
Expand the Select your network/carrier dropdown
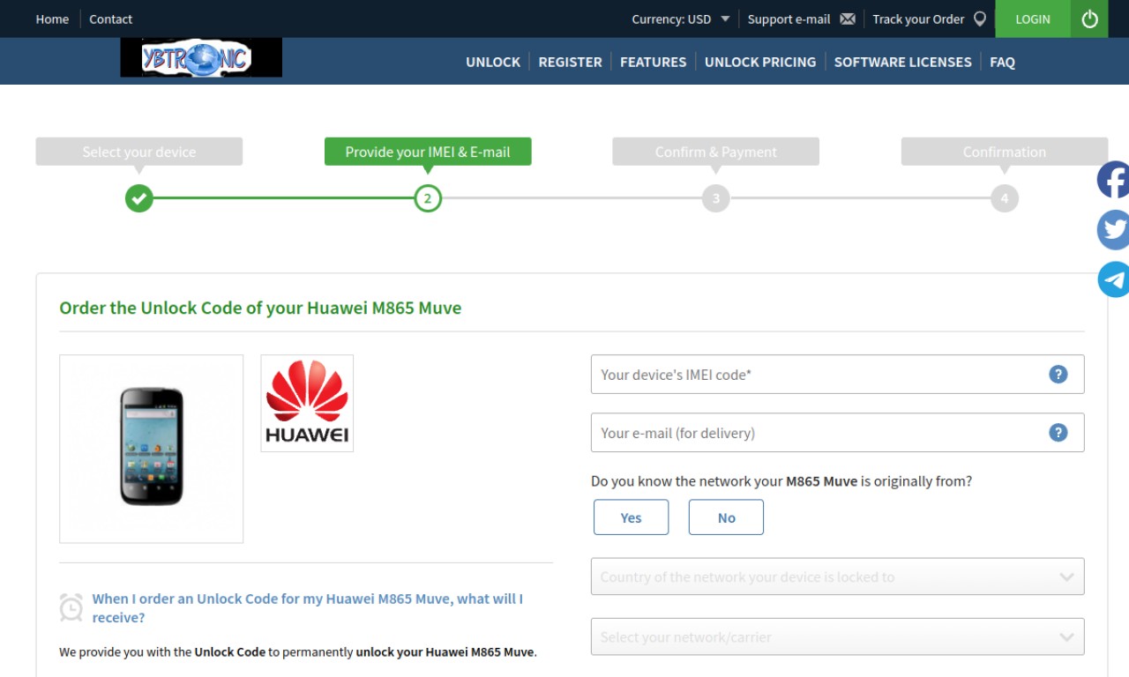tap(837, 636)
